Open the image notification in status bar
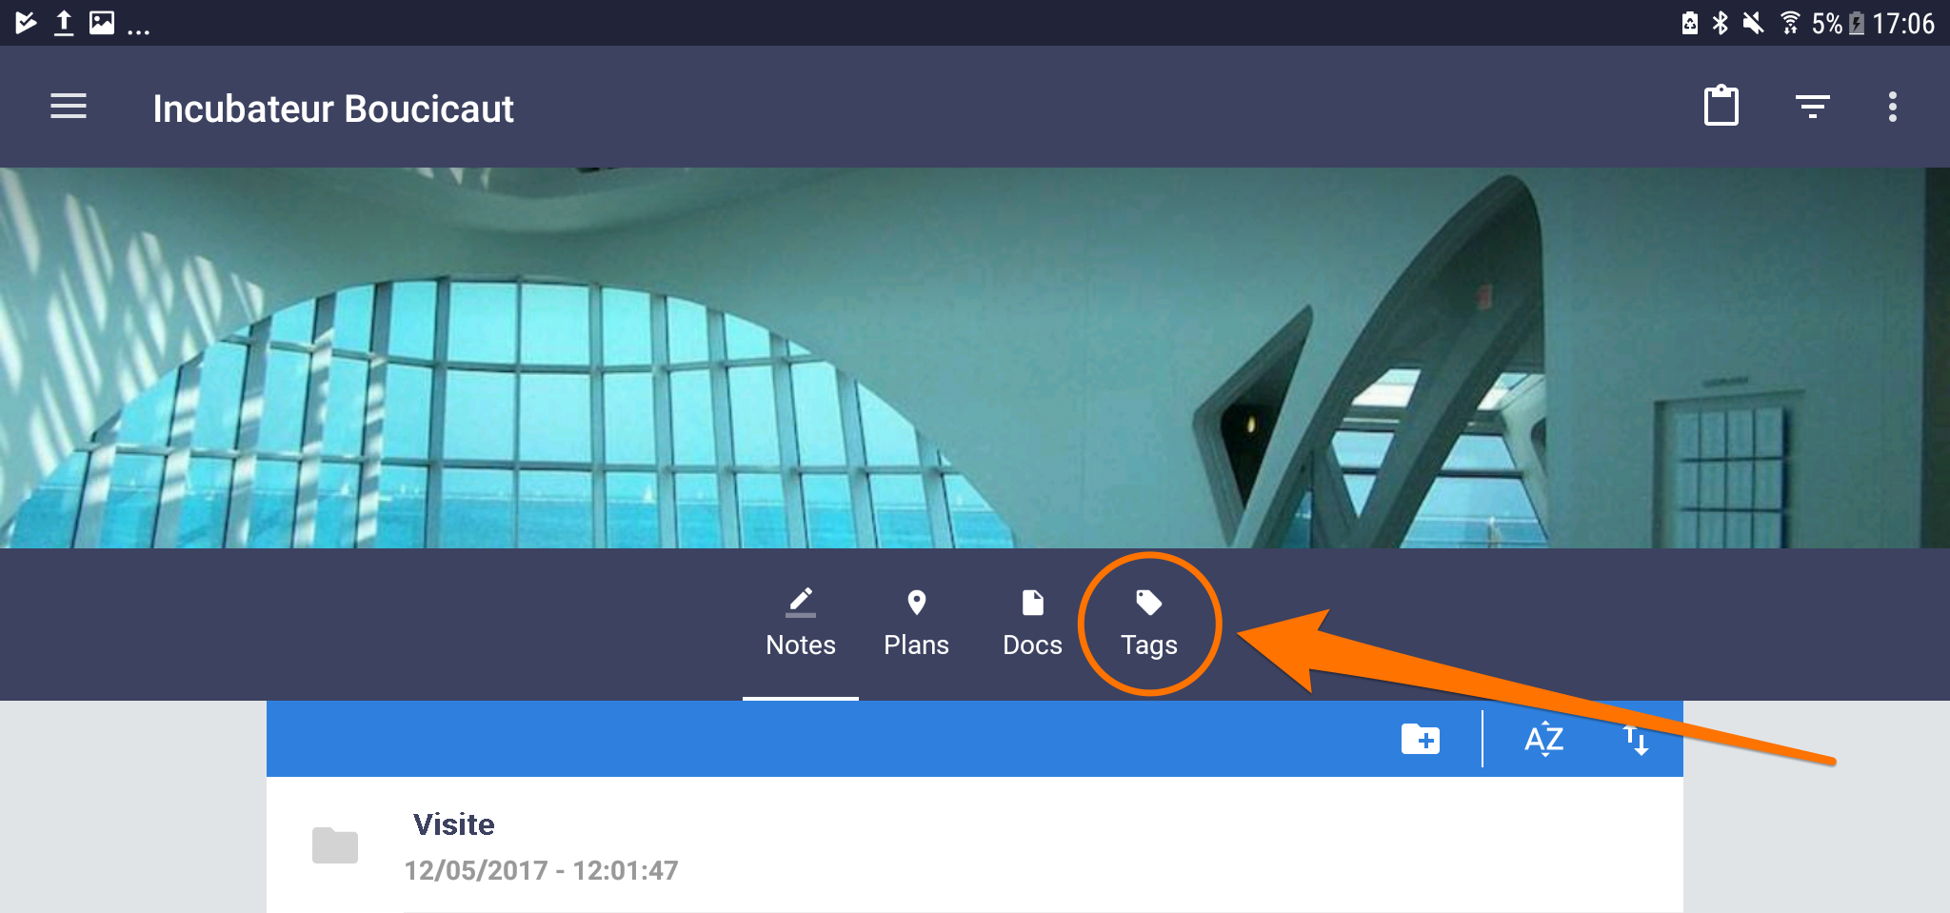This screenshot has height=913, width=1950. [x=102, y=23]
